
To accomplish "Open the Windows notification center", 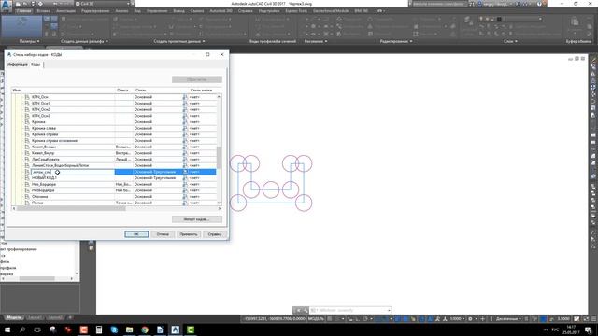I will [x=589, y=329].
